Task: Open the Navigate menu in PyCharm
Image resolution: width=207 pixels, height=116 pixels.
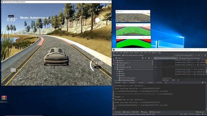Action: click(126, 53)
